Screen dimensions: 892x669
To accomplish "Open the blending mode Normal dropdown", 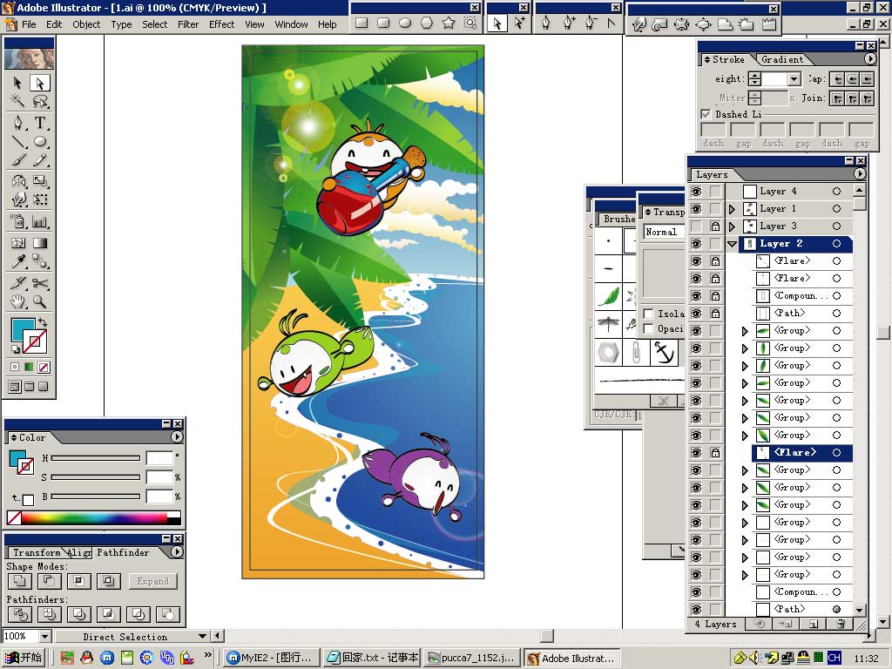I will click(x=663, y=232).
